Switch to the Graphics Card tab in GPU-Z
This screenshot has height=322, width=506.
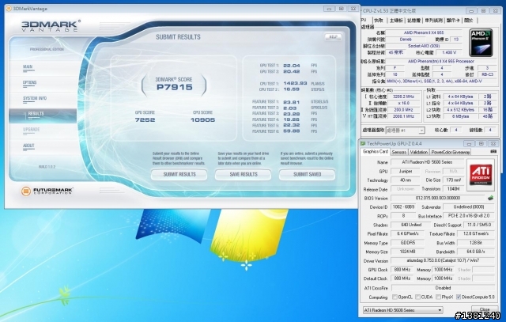pos(375,151)
